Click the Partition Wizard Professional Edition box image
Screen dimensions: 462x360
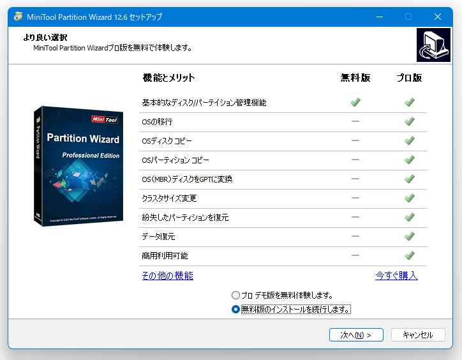[x=78, y=166]
